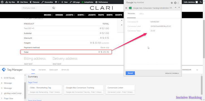The height and width of the screenshot is (101, 205).
Task: Open the Clari Store admin bar menu
Action: click(23, 2)
